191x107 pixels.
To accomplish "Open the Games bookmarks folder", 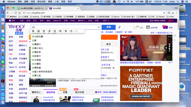I will [160, 16].
